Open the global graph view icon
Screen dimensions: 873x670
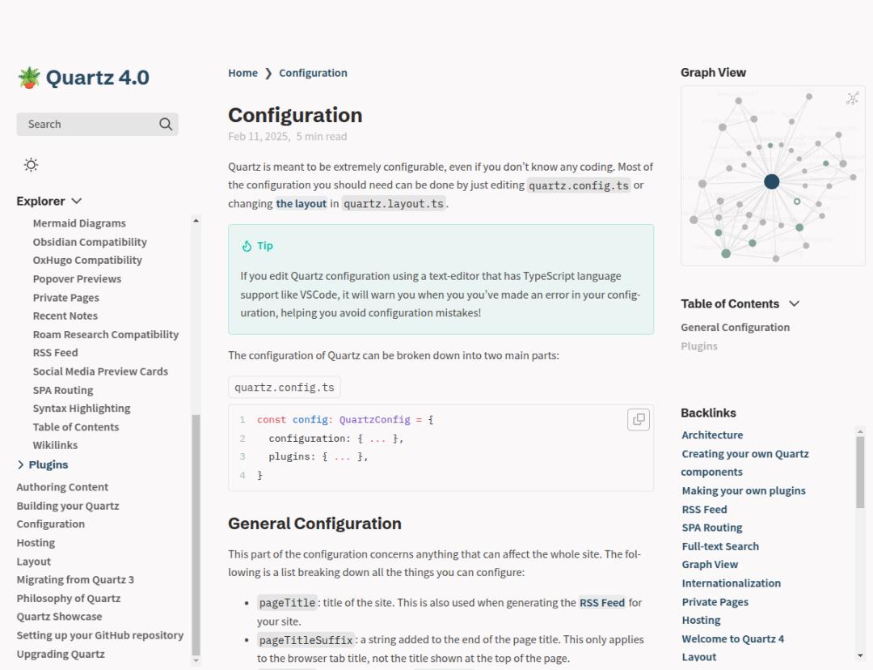coord(852,99)
